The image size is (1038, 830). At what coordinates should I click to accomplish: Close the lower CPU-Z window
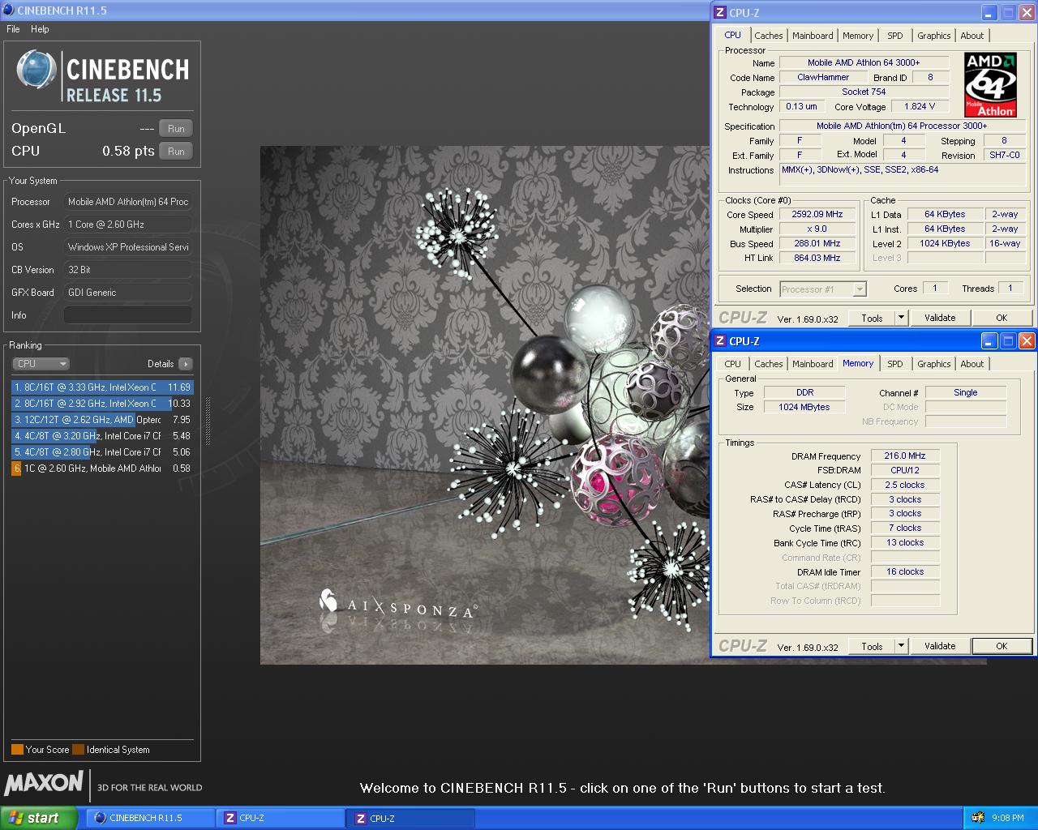tap(1027, 341)
